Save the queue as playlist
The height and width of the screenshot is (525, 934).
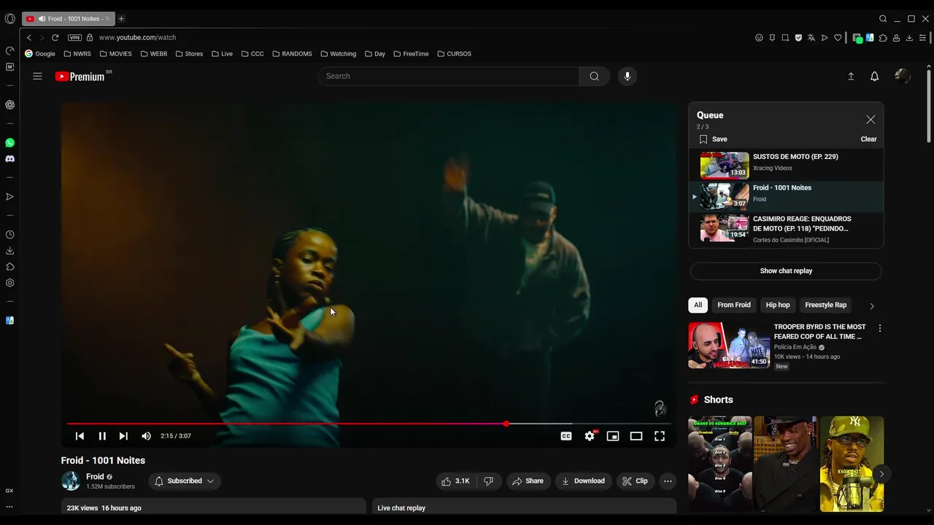point(713,139)
